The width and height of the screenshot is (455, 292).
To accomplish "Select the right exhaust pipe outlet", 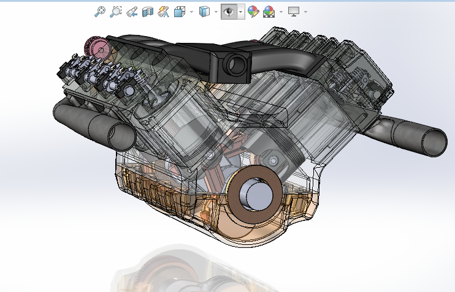I will click(434, 143).
